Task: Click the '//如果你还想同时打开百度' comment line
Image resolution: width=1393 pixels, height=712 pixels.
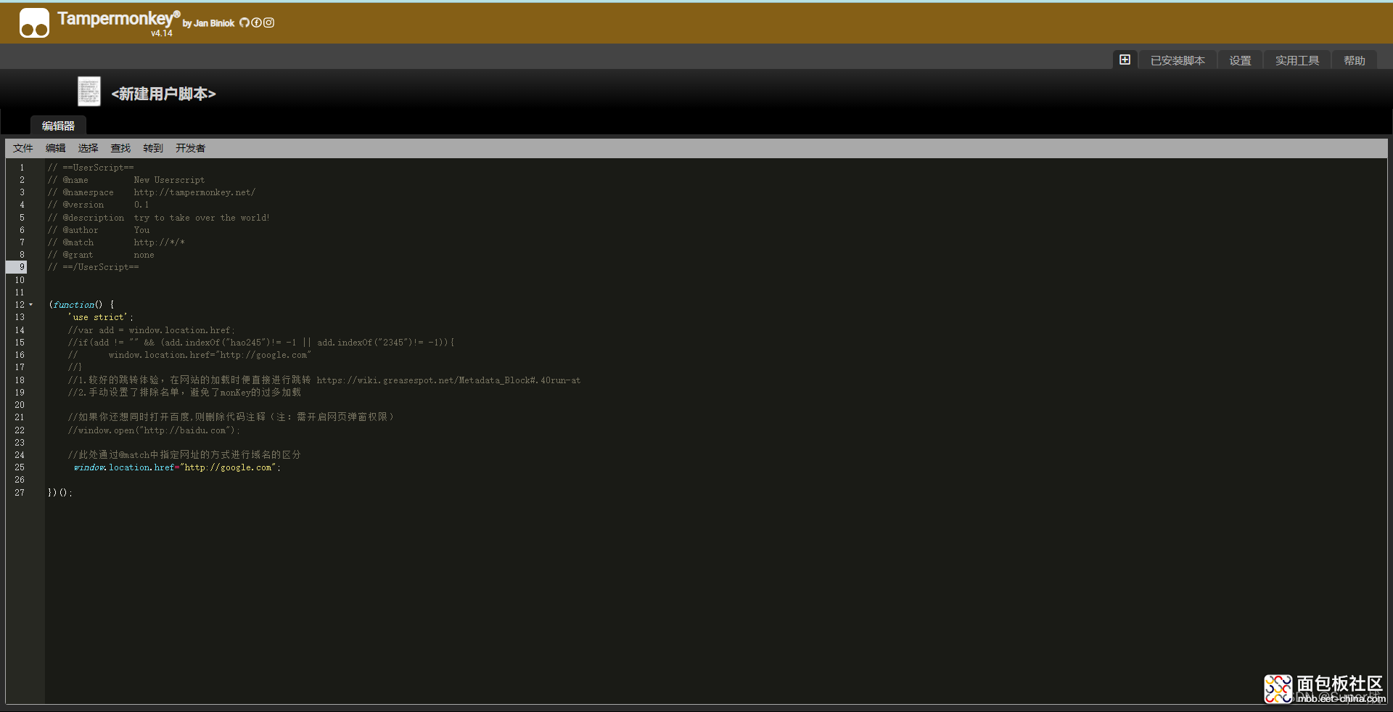Action: point(231,417)
